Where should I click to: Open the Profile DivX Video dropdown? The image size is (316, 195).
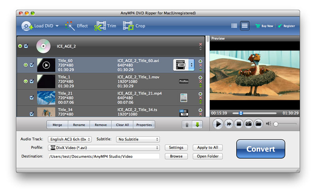click(x=103, y=148)
